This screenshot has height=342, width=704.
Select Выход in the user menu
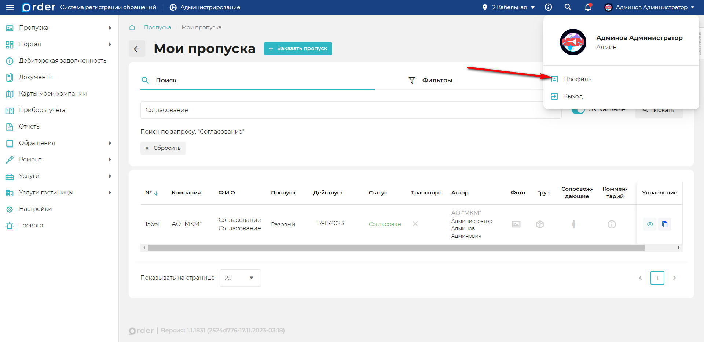(x=573, y=96)
